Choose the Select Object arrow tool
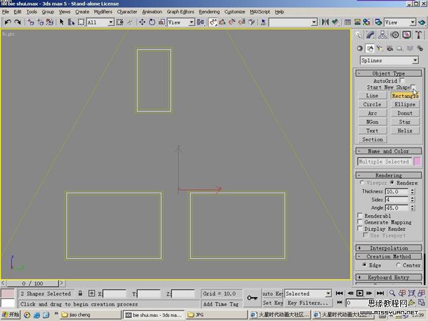The height and width of the screenshot is (321, 428). [x=62, y=22]
